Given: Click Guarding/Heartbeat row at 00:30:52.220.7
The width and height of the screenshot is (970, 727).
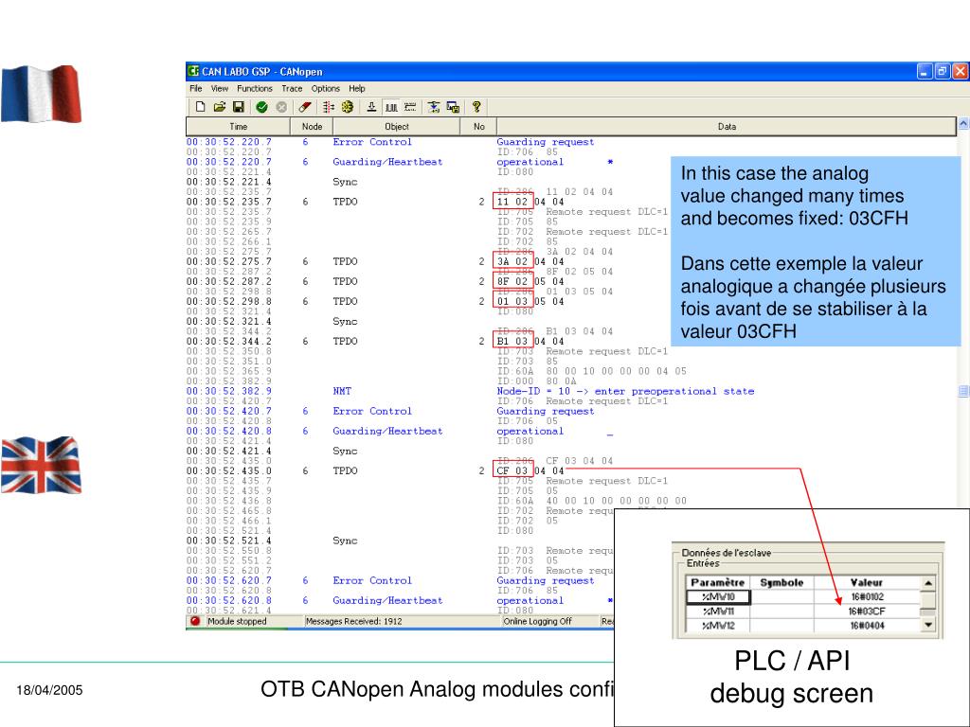Looking at the screenshot, I should (x=400, y=162).
